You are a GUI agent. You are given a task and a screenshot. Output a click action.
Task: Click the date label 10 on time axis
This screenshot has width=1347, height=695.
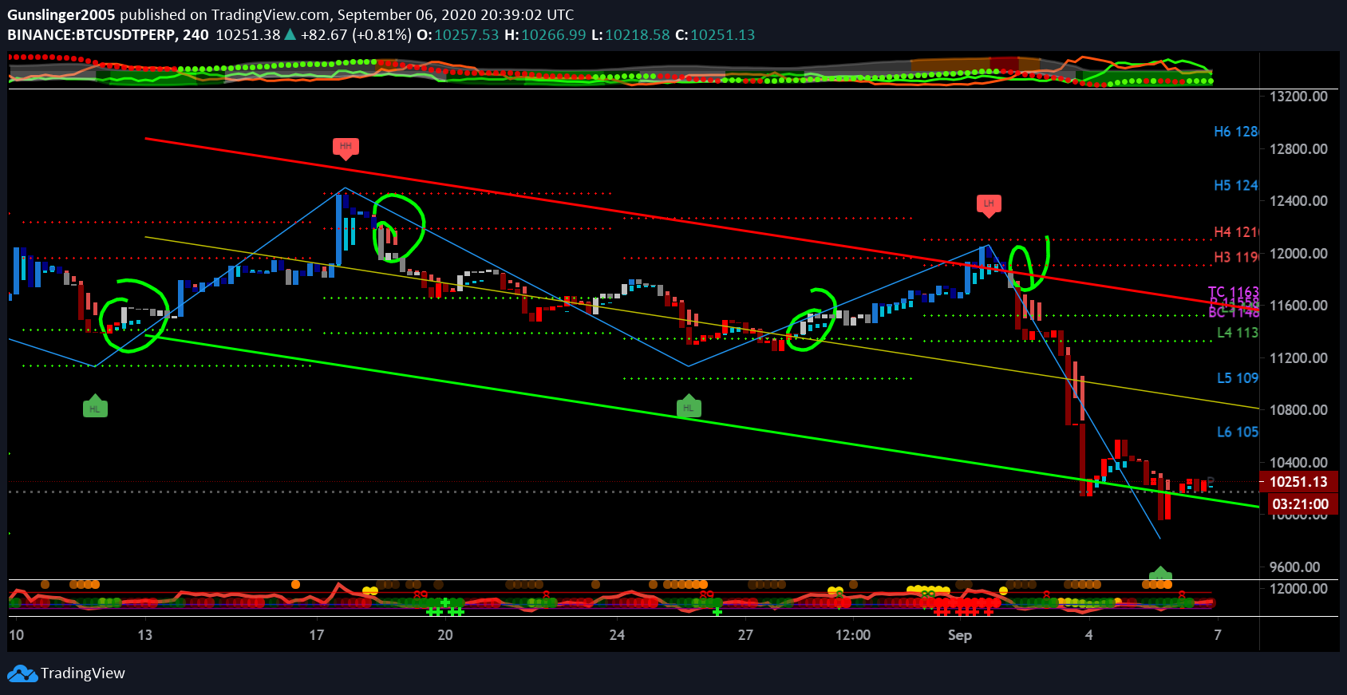(x=16, y=635)
